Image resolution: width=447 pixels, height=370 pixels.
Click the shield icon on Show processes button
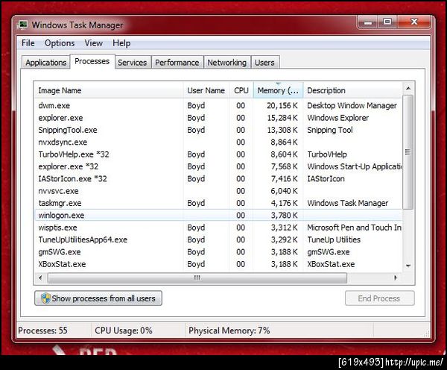coord(45,298)
